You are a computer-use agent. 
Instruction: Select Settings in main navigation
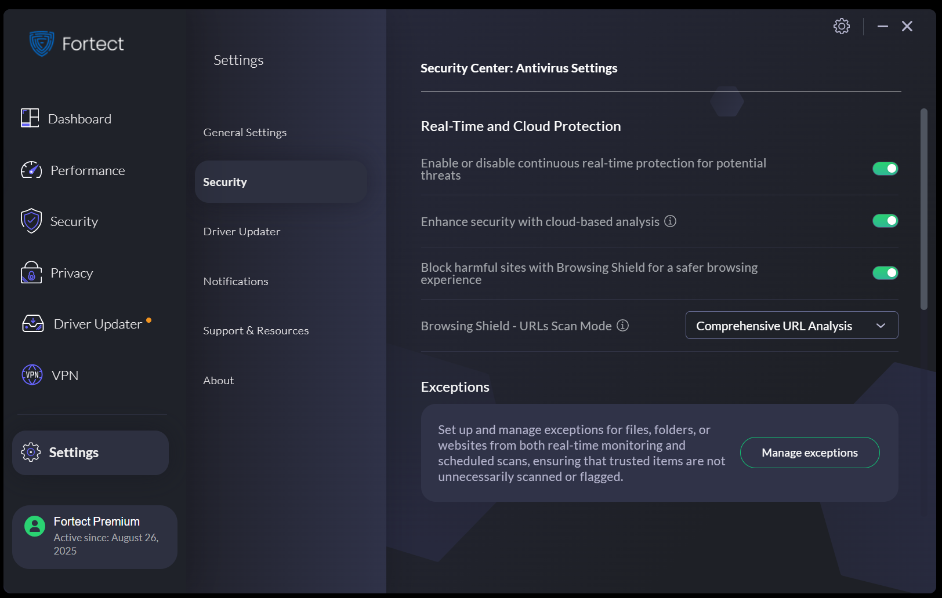90,453
